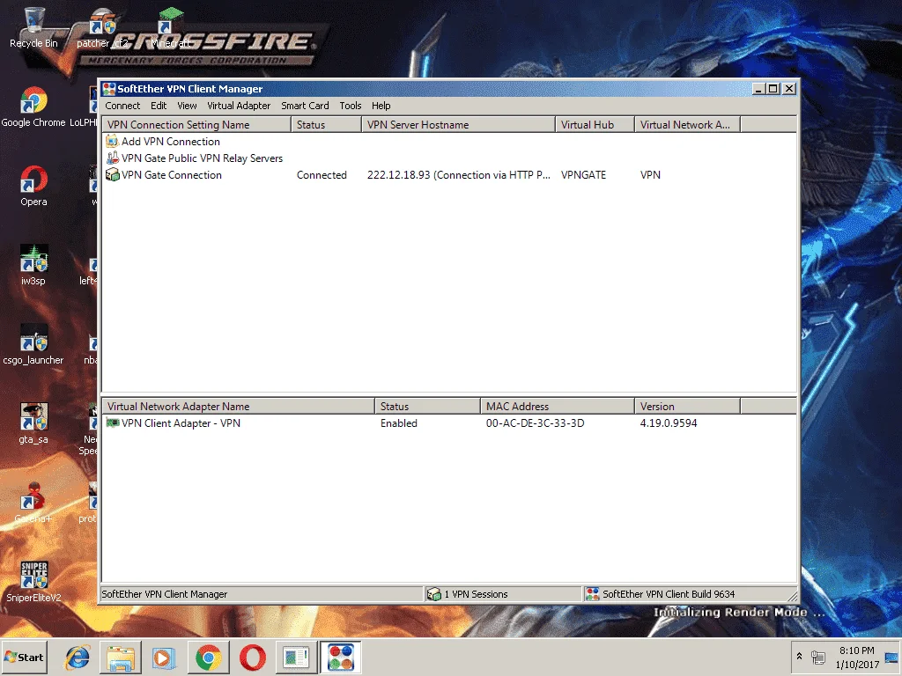Image resolution: width=902 pixels, height=676 pixels.
Task: Open the Windows Start menu
Action: [24, 657]
